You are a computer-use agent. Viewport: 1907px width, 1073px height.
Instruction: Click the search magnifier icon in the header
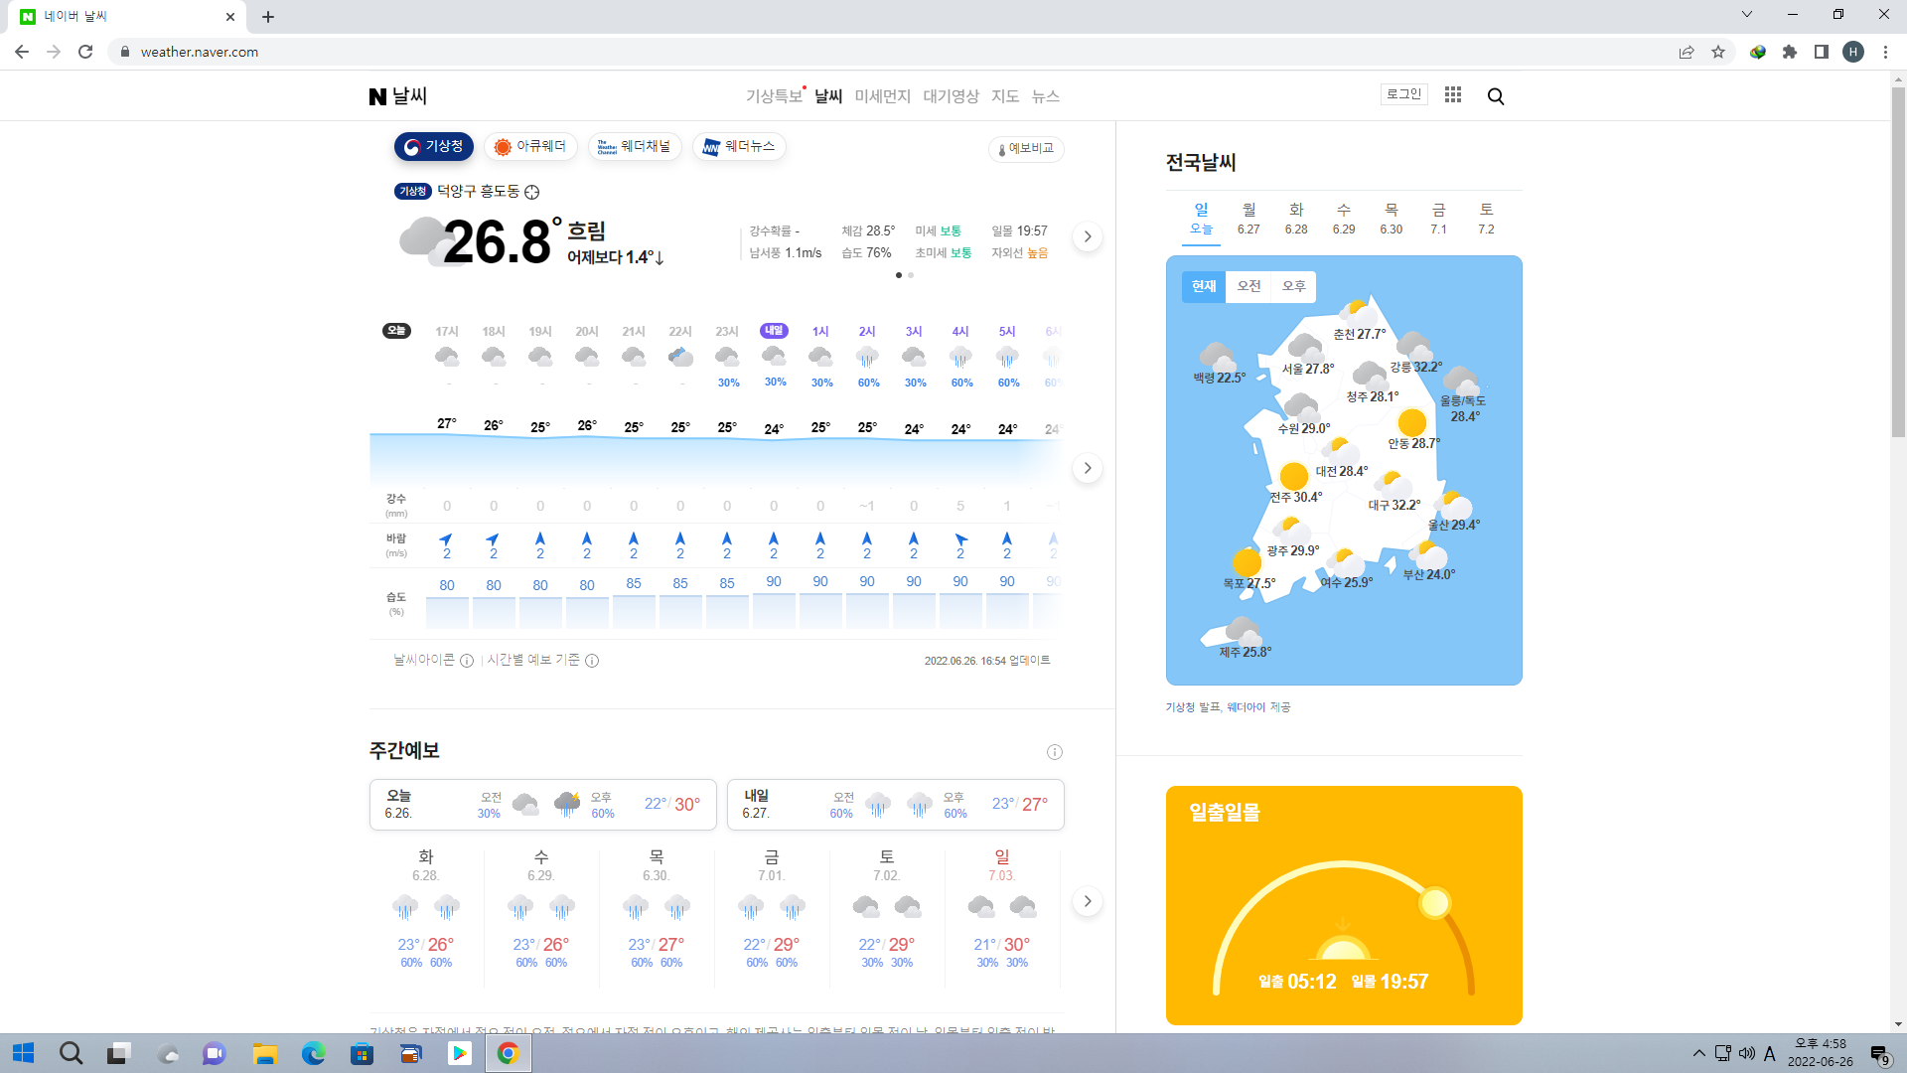click(1496, 96)
